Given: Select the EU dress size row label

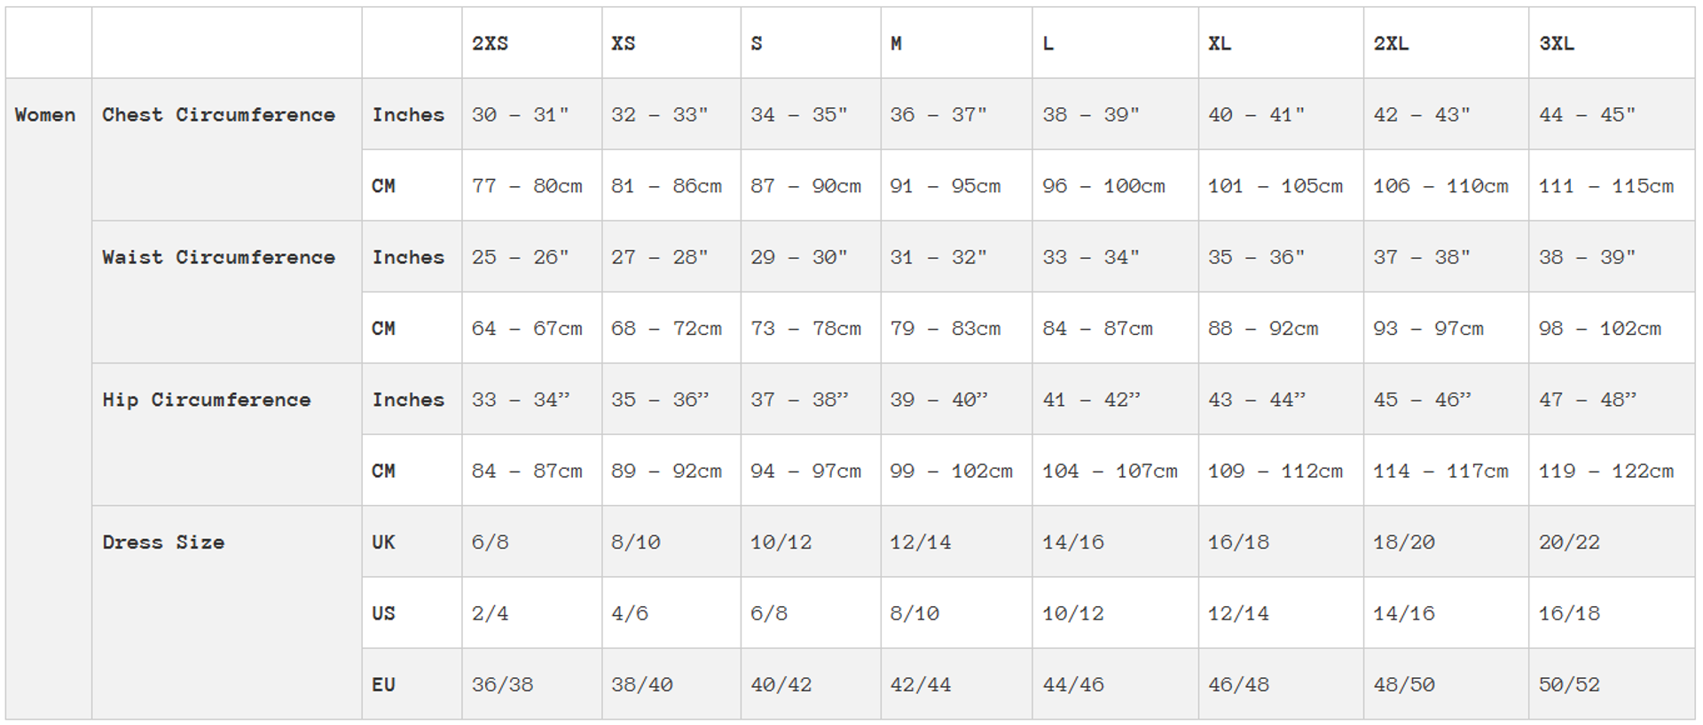Looking at the screenshot, I should (383, 685).
